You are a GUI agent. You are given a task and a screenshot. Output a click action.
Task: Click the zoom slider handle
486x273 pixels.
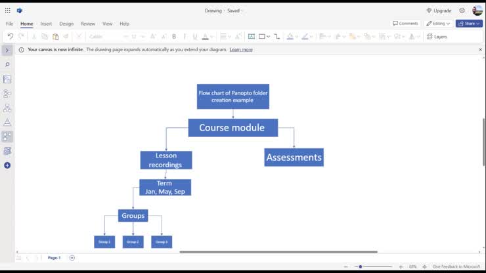coord(361,266)
